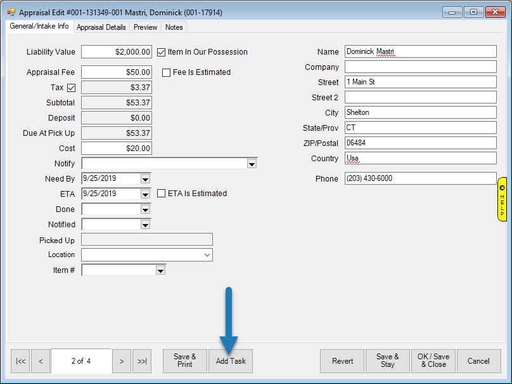Image resolution: width=512 pixels, height=384 pixels.
Task: Click the application icon in title bar
Action: click(11, 12)
